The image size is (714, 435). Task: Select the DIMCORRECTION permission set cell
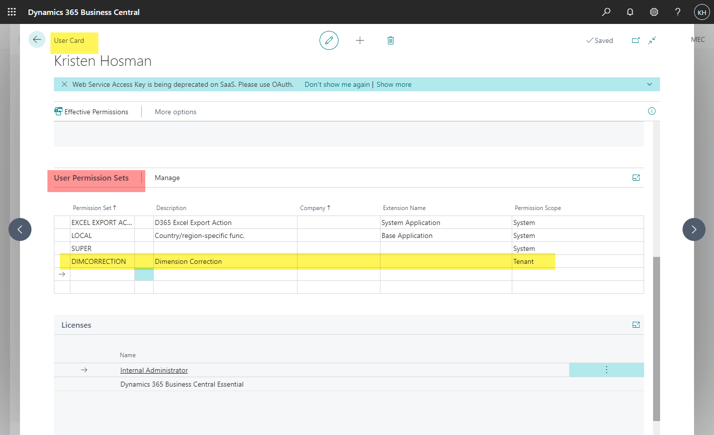point(102,261)
